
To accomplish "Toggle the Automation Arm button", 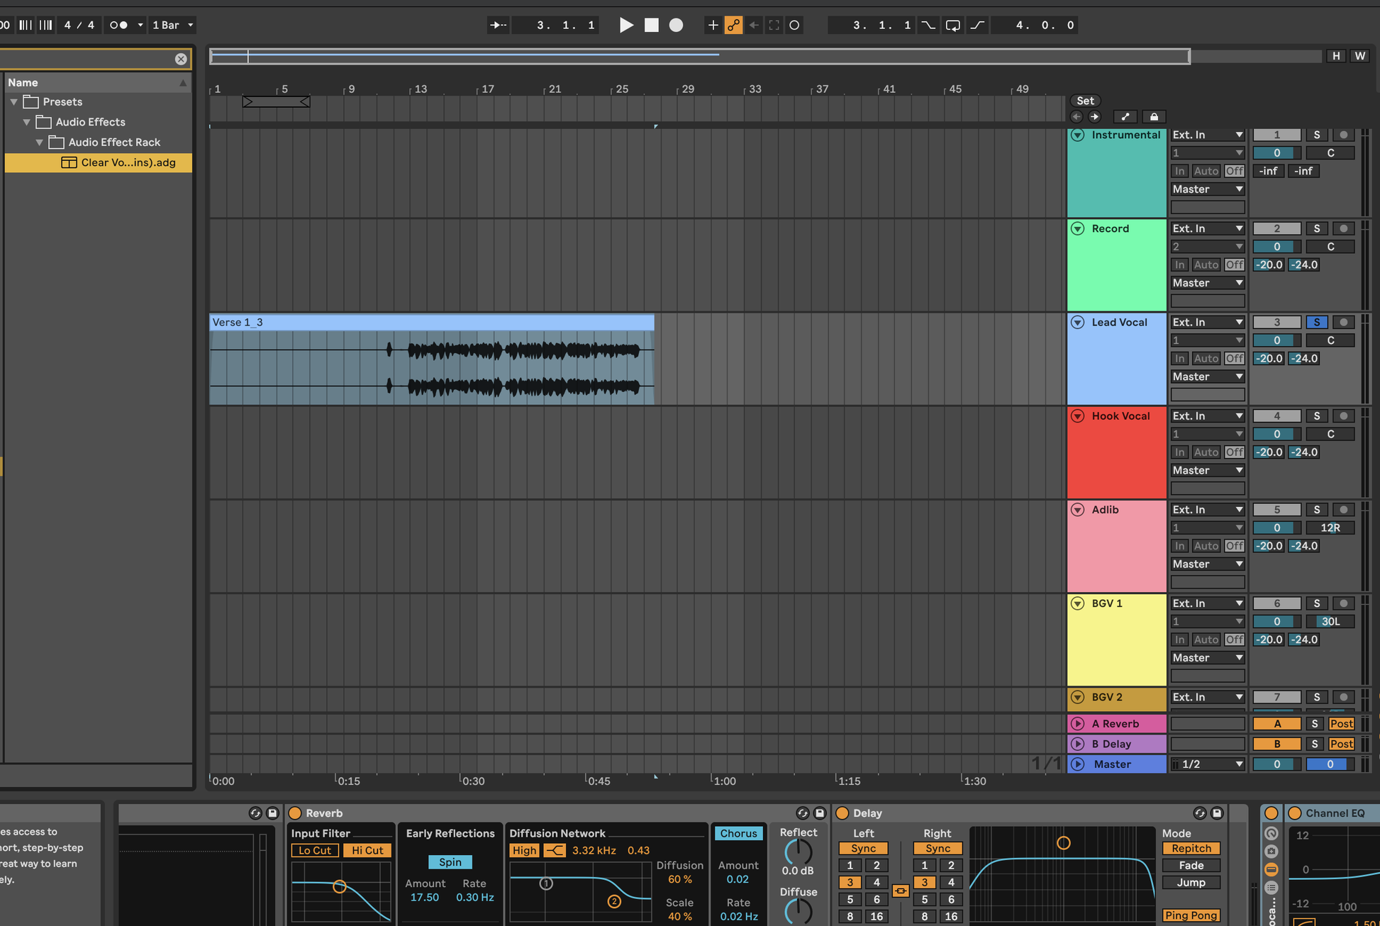I will click(733, 26).
